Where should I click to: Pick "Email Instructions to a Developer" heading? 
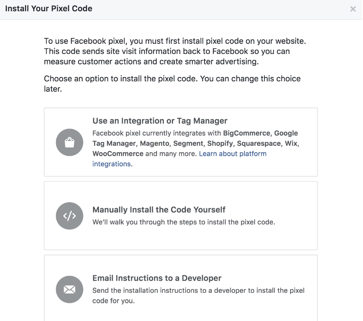pos(157,278)
